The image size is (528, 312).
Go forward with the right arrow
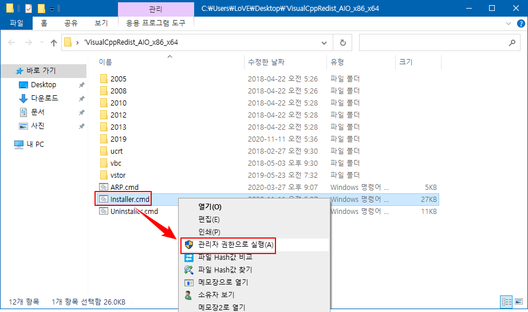[x=29, y=42]
